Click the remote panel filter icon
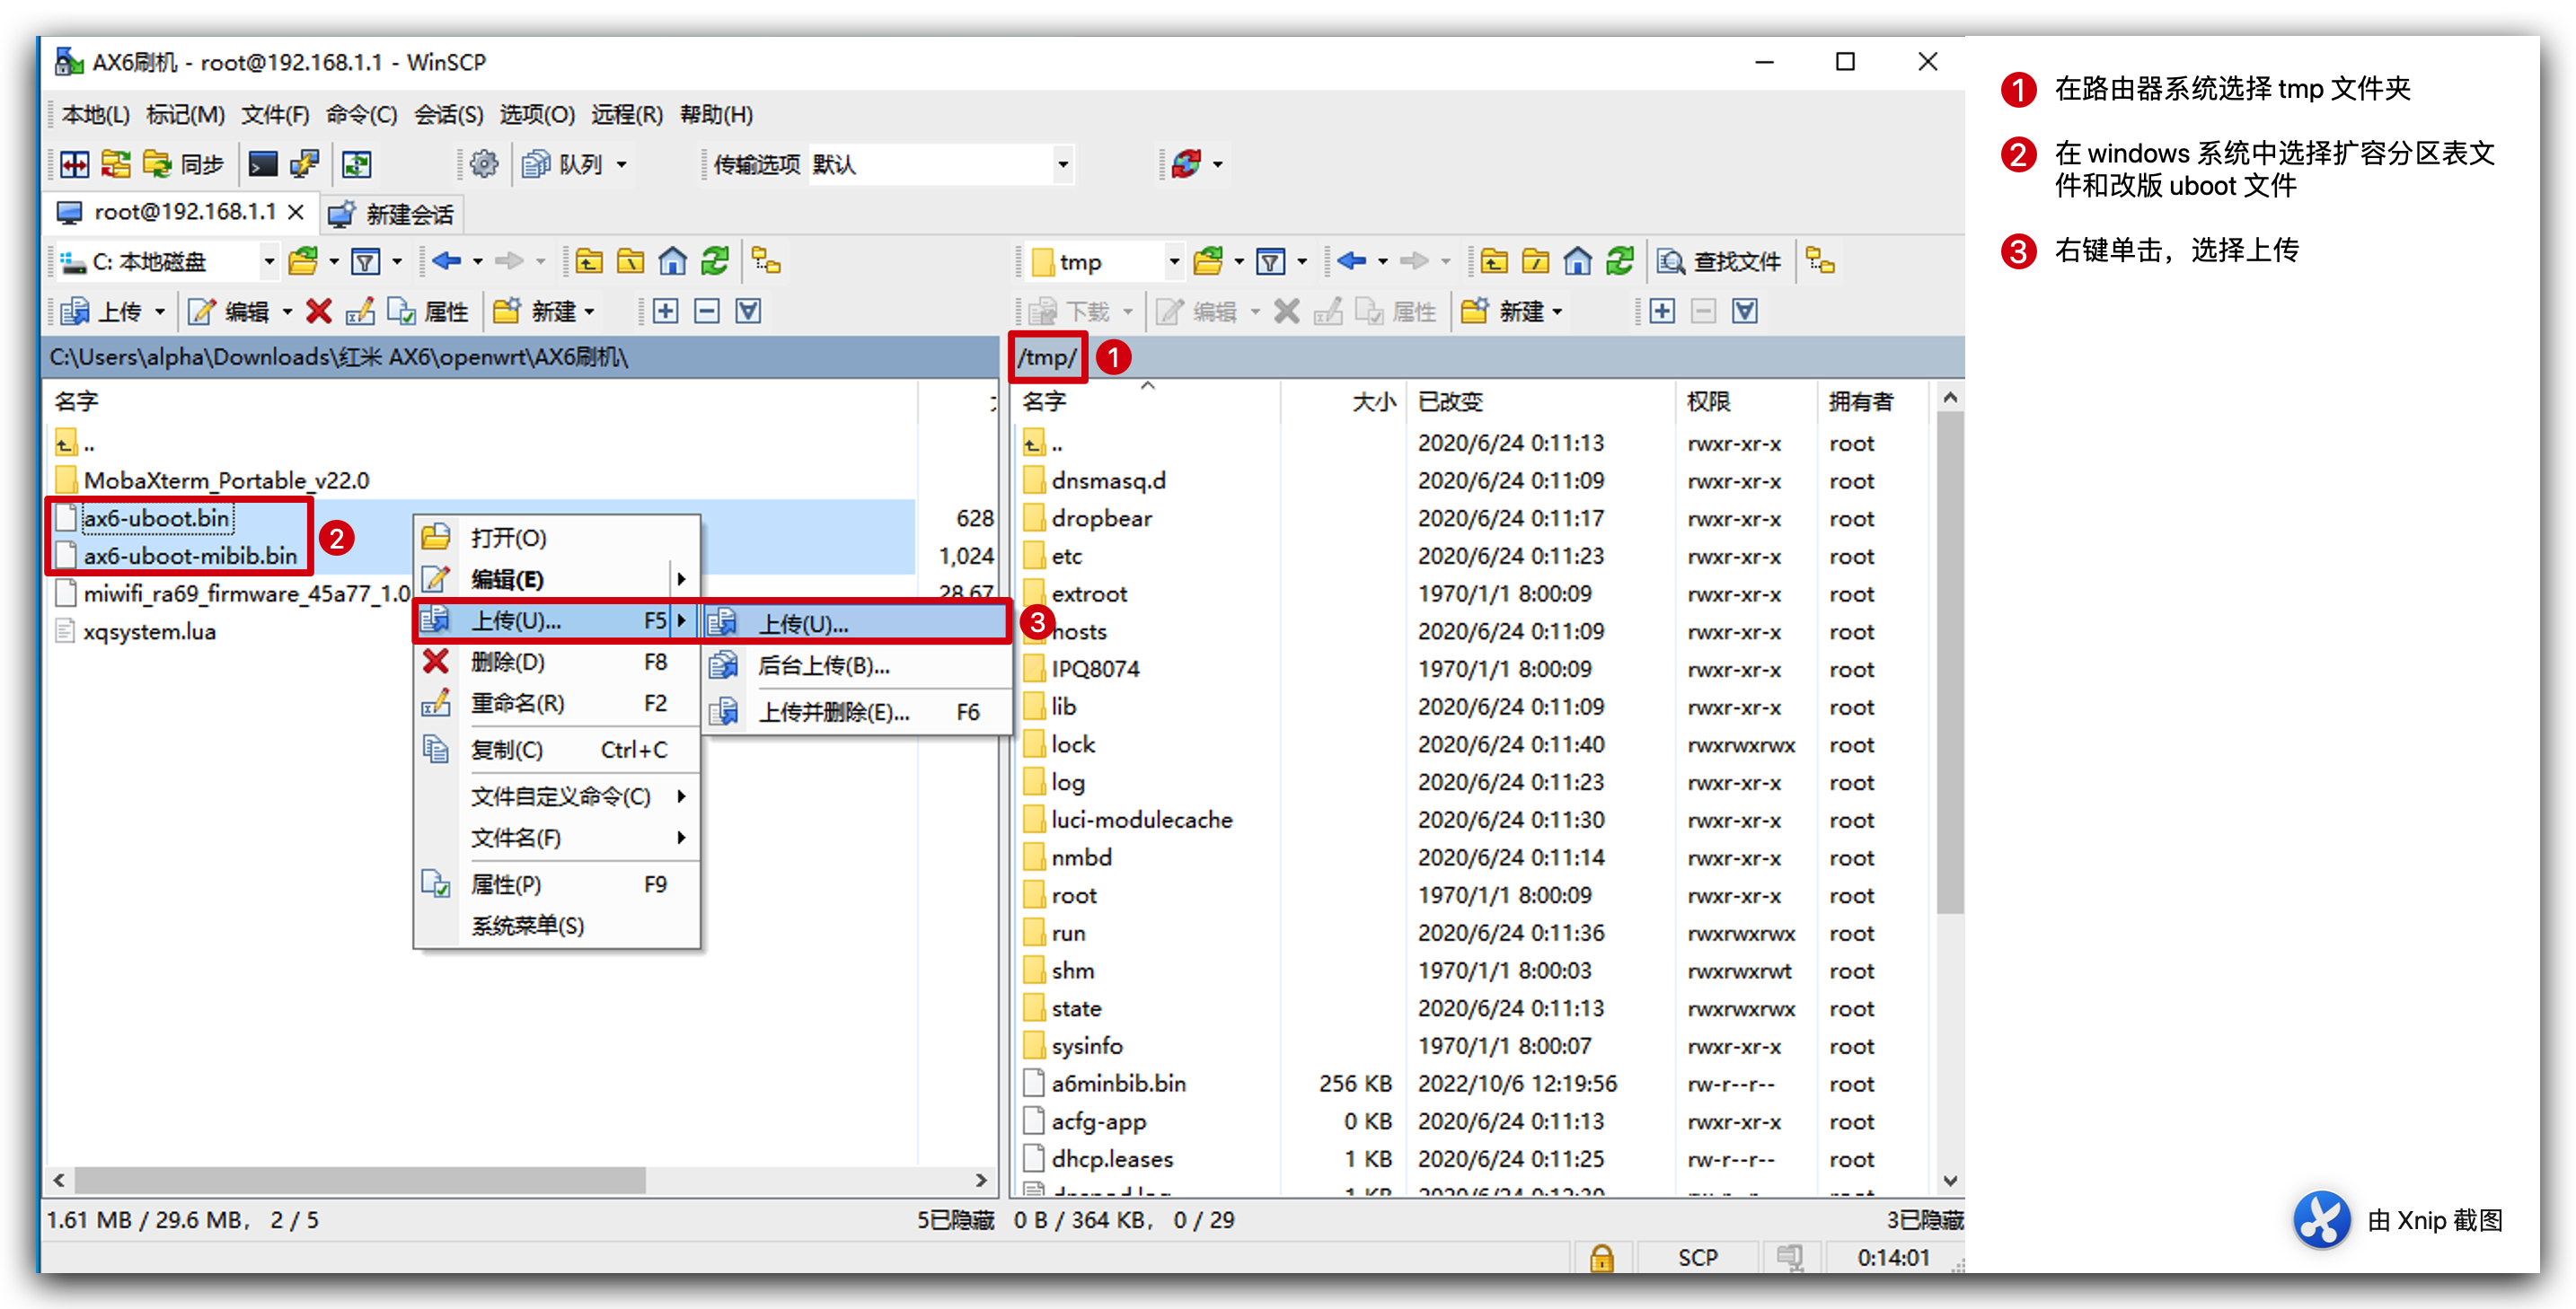The image size is (2576, 1309). [1271, 262]
